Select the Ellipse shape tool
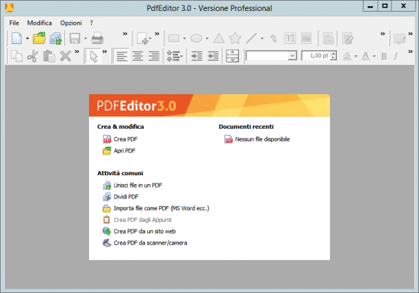The width and height of the screenshot is (419, 293). [x=196, y=38]
